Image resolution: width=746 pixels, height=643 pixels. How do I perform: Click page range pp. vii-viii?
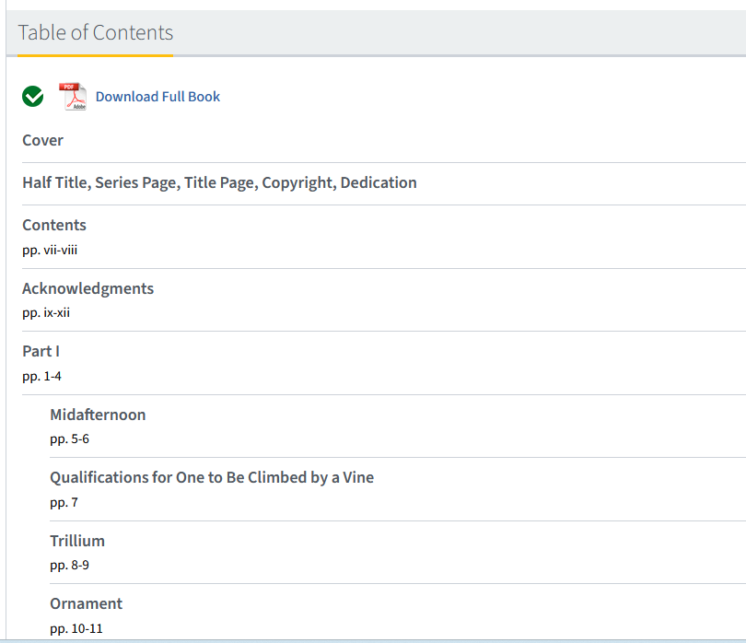coord(56,250)
